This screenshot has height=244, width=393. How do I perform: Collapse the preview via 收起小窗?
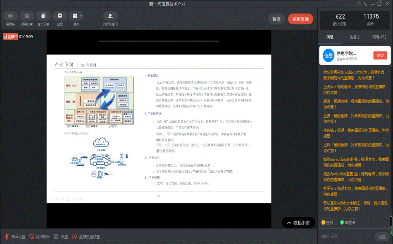point(298,222)
